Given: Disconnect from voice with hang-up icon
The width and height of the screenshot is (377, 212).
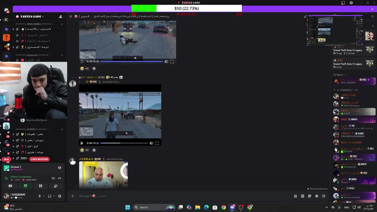Looking at the screenshot, I should [59, 178].
